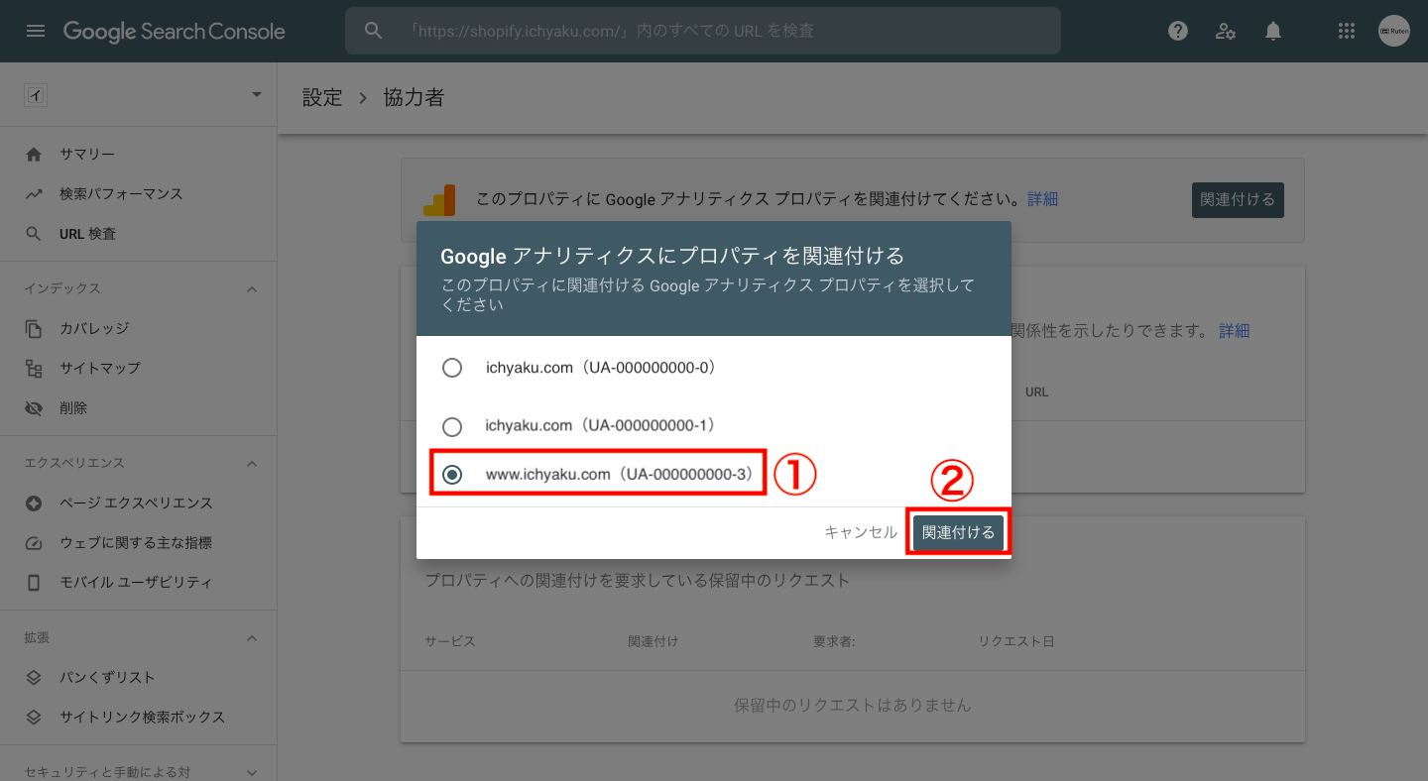Viewport: 1428px width, 781px height.
Task: Go to 設定 breadcrumb
Action: [x=322, y=97]
